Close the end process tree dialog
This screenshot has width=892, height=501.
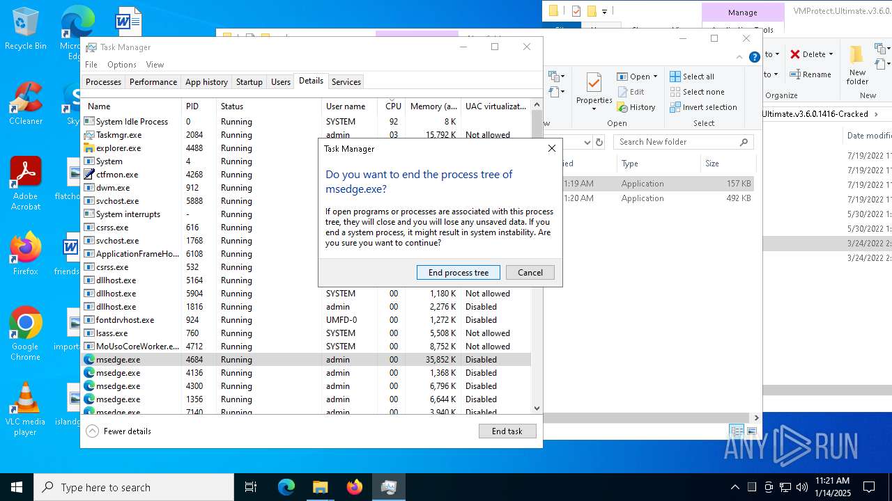pyautogui.click(x=552, y=148)
